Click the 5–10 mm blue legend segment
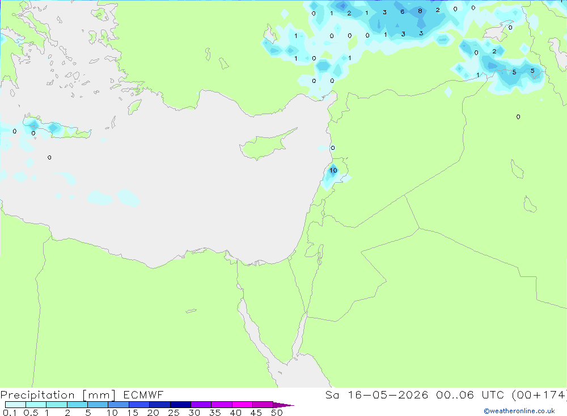Viewport: 567px width, 416px height. pyautogui.click(x=98, y=405)
